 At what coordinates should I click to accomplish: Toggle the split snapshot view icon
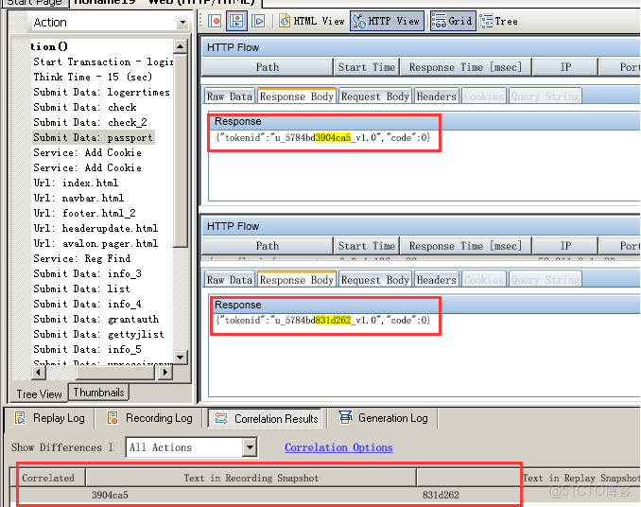pos(236,21)
